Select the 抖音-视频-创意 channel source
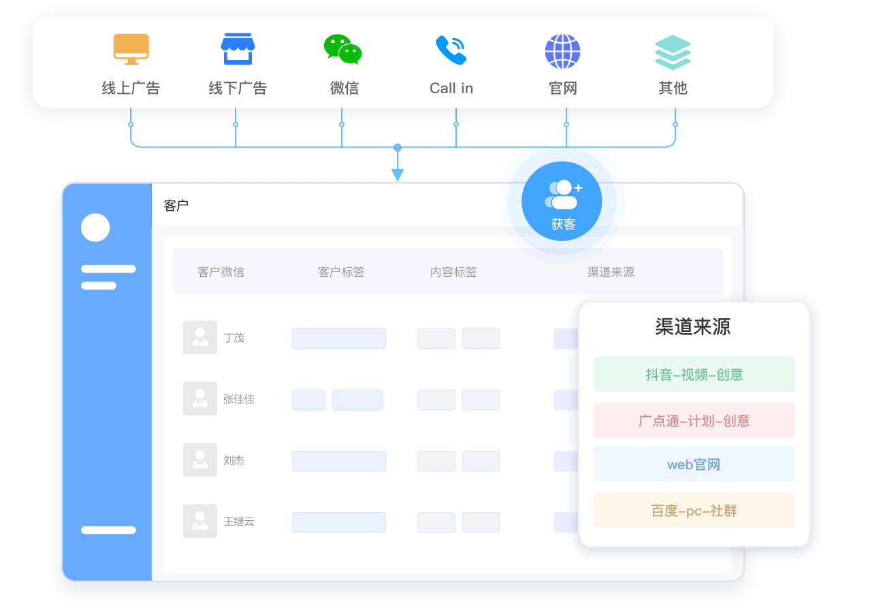 tap(694, 374)
